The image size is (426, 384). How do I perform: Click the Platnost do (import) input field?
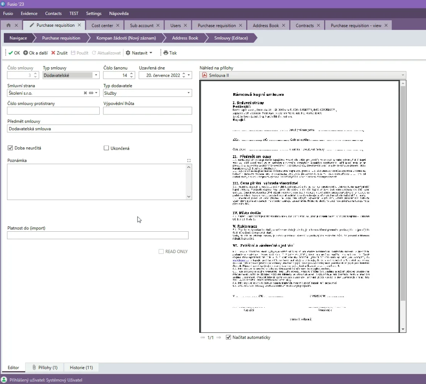click(98, 235)
